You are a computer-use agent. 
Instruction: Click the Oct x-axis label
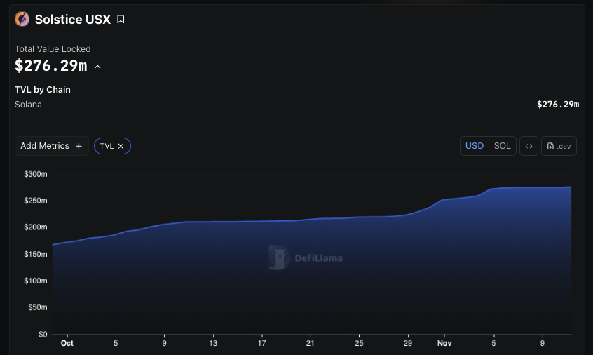67,343
